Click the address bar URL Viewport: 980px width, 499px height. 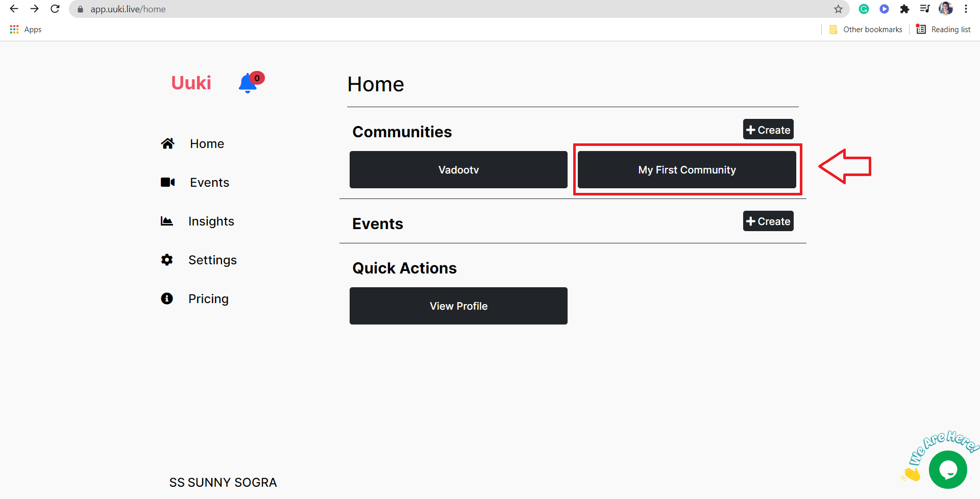128,9
